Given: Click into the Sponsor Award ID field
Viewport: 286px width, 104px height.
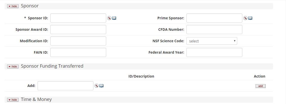Looking at the screenshot, I should point(78,29).
